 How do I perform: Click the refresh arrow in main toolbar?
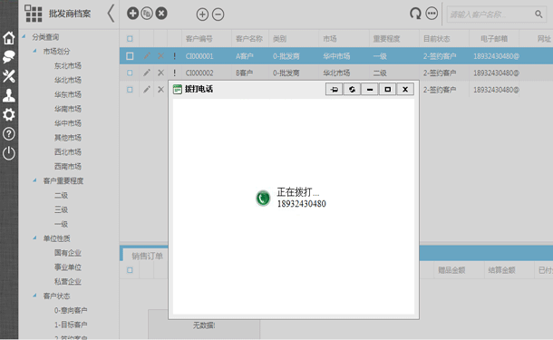pyautogui.click(x=415, y=14)
